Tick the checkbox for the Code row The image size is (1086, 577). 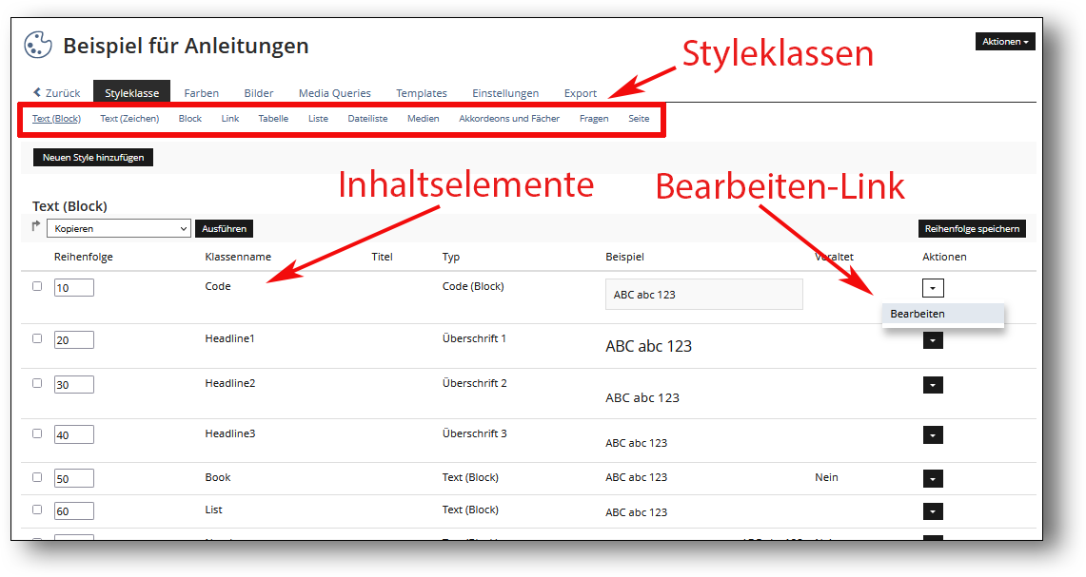[x=37, y=286]
